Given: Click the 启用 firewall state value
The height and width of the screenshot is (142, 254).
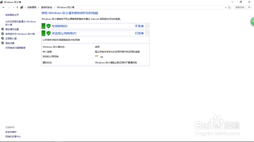Looking at the screenshot, I should [97, 47].
